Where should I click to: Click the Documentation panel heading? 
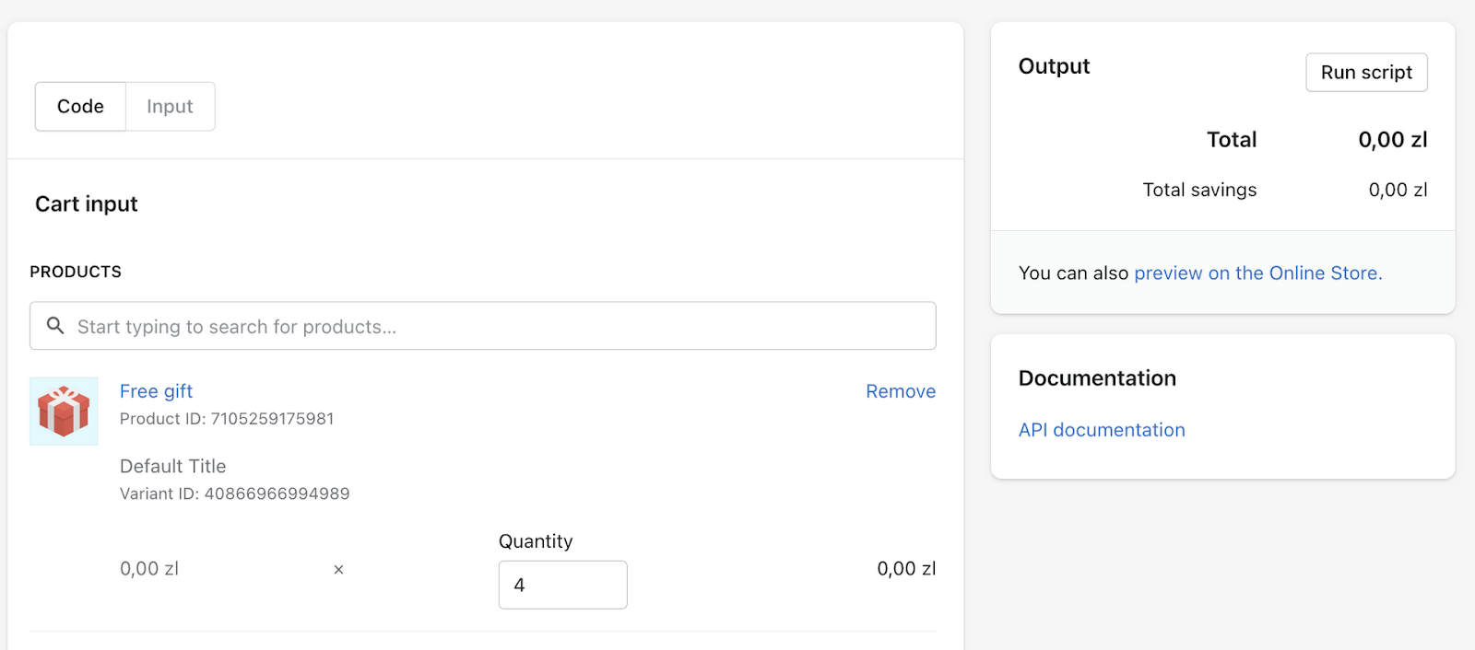[1097, 378]
